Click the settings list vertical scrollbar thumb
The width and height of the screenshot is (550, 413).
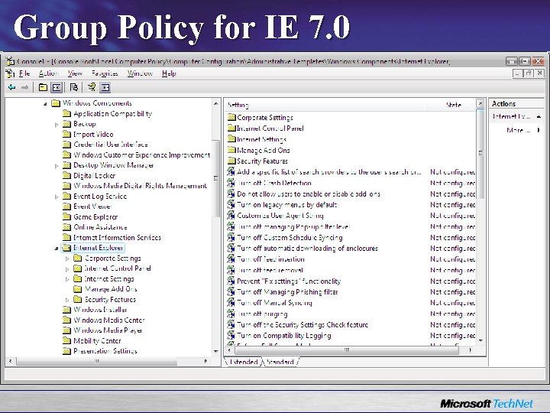(x=480, y=154)
